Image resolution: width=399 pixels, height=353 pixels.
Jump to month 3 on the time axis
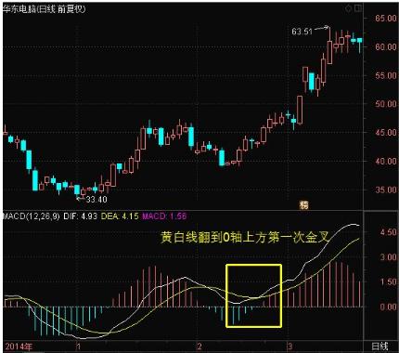pos(290,346)
